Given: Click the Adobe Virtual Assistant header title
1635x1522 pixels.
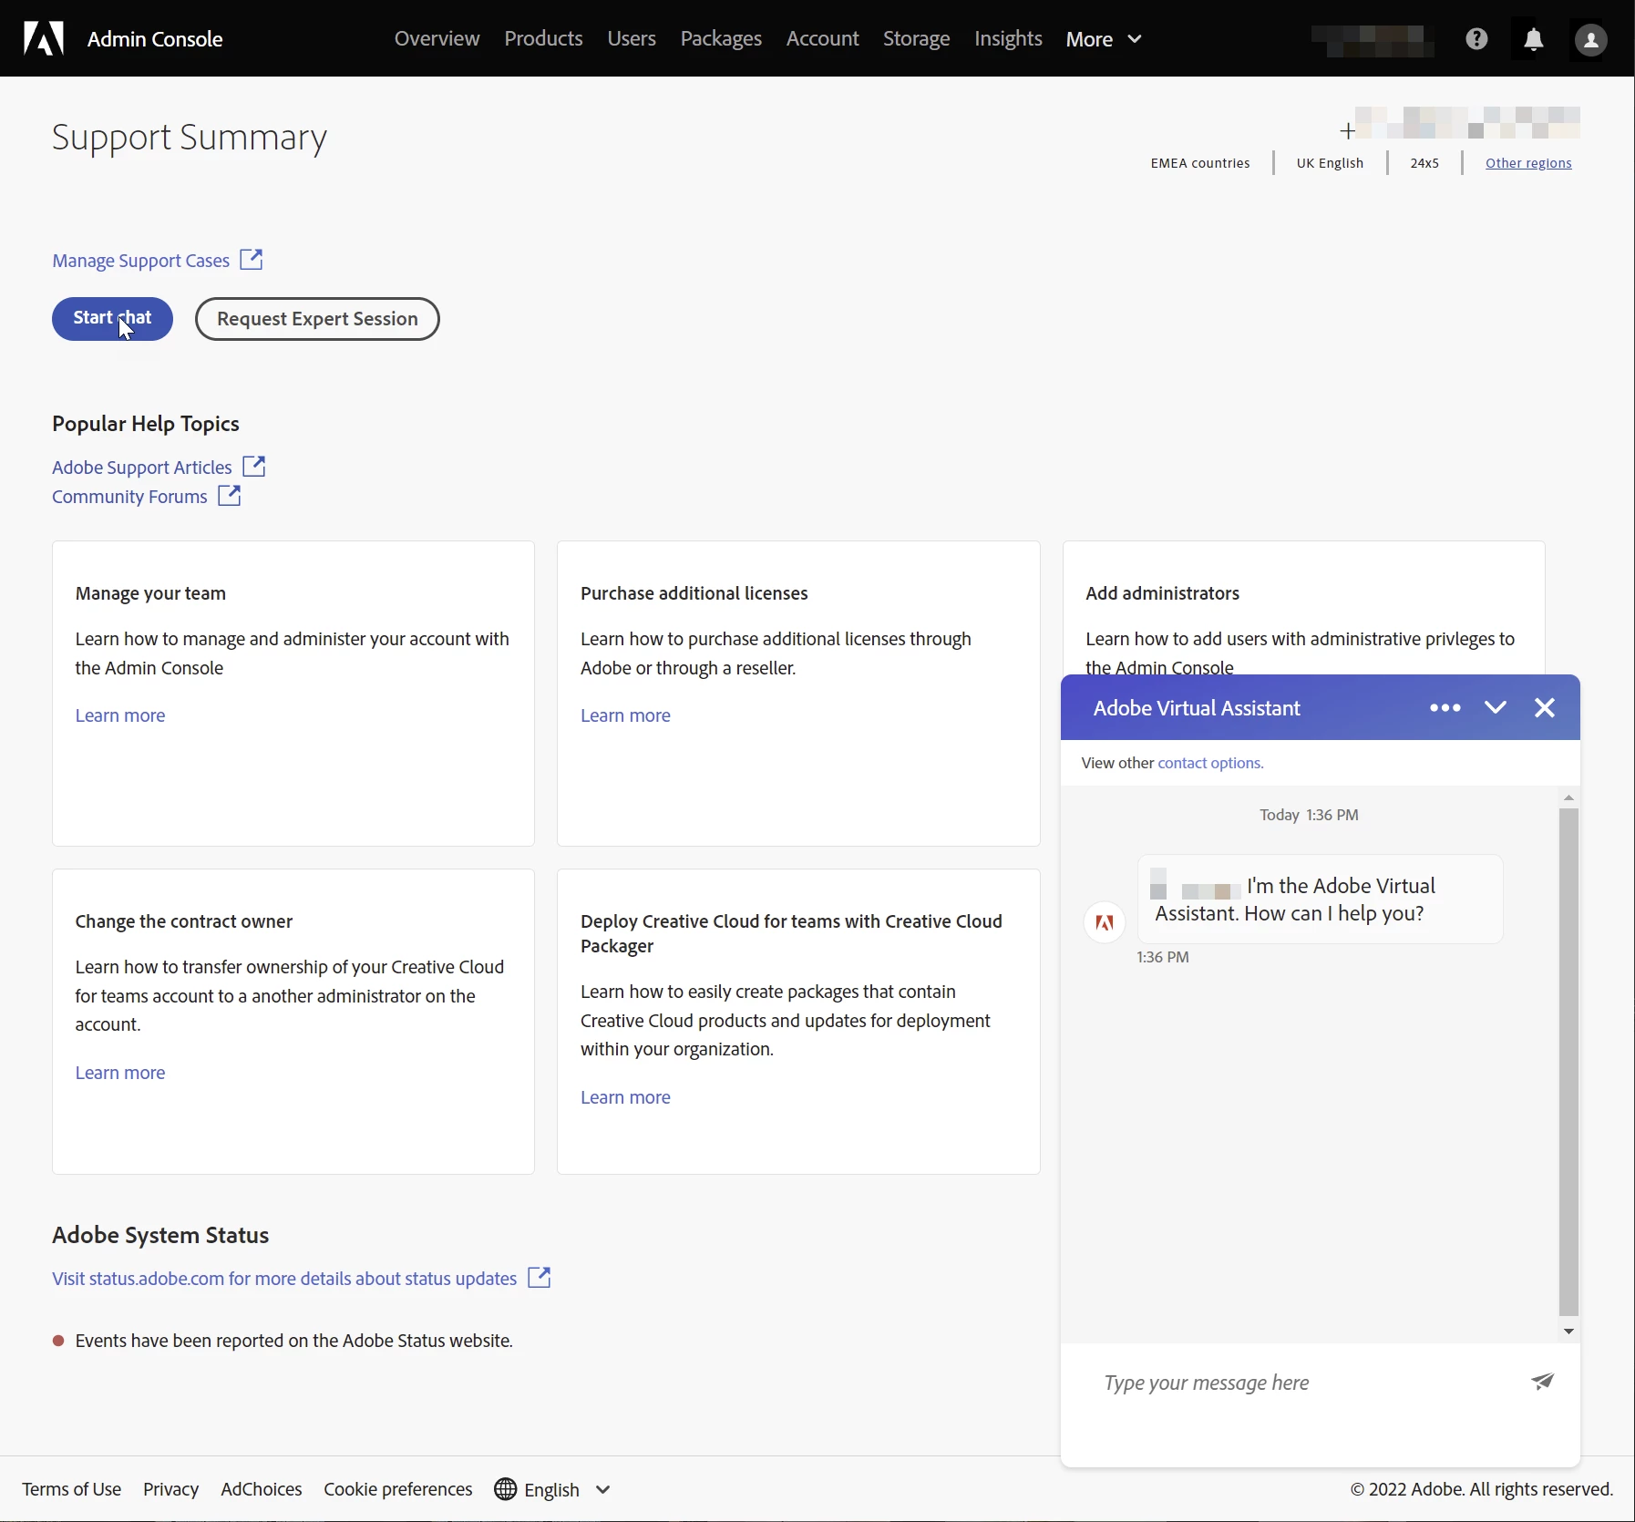Looking at the screenshot, I should click(x=1197, y=708).
